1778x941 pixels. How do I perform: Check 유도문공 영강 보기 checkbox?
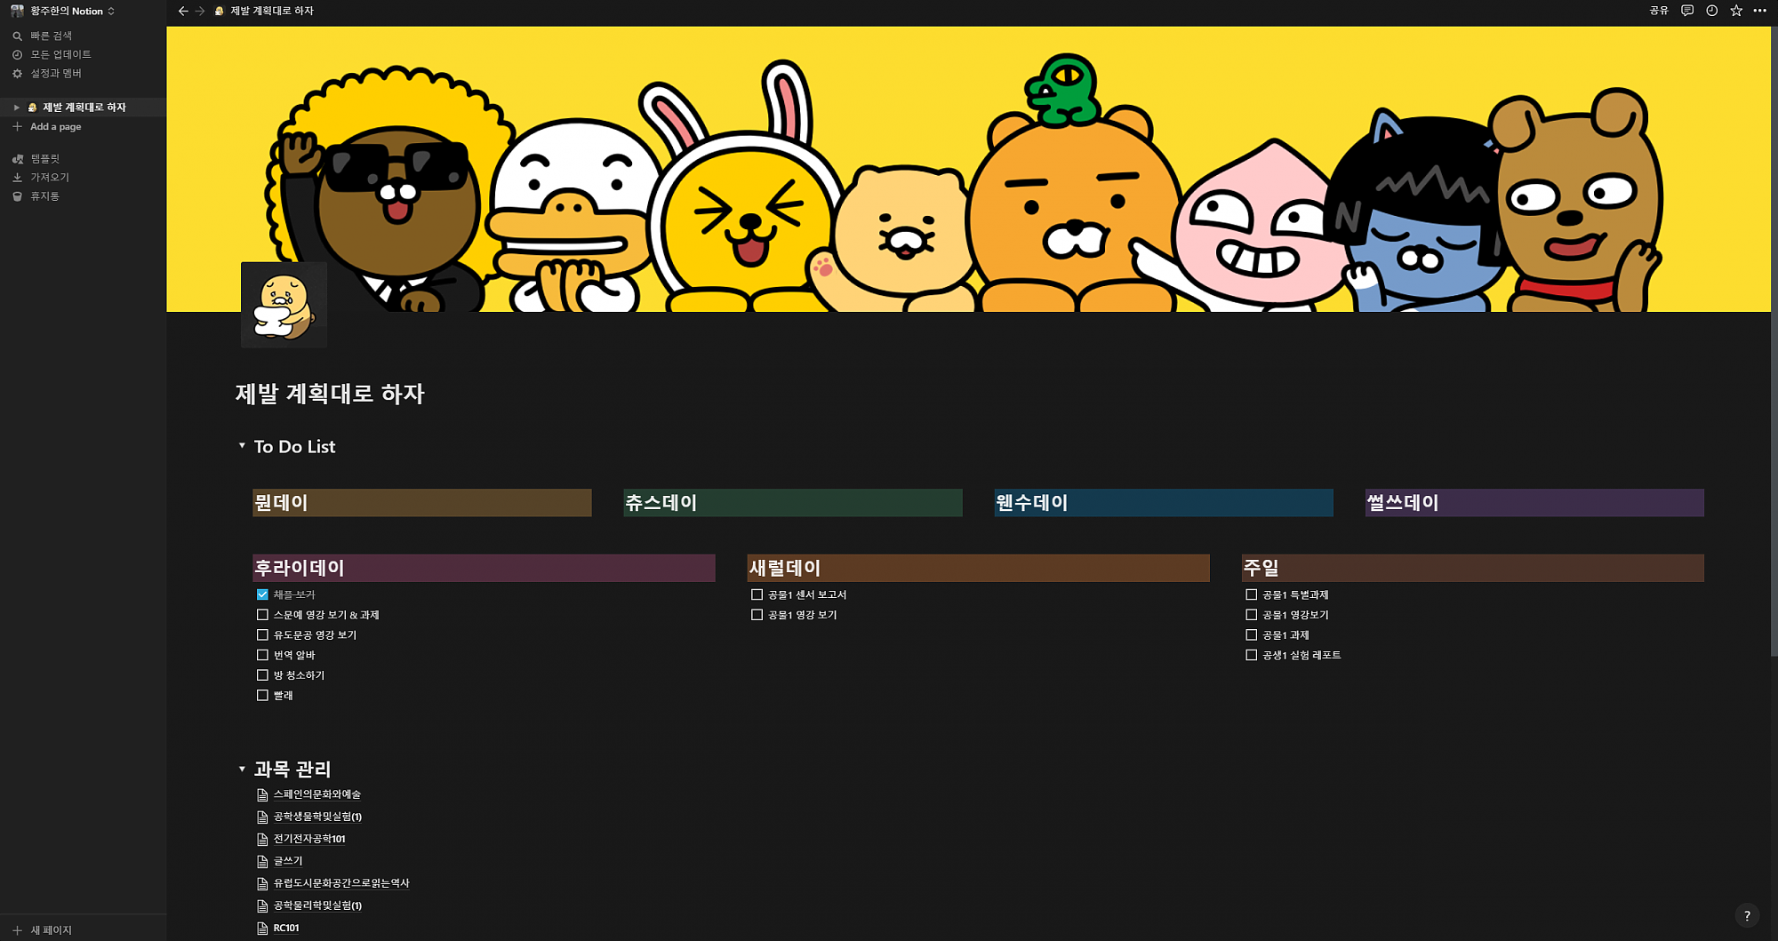(x=262, y=634)
